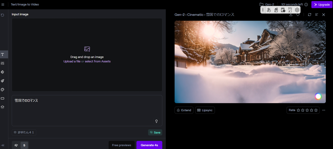
Task: Open the general settings sliders tool
Action: point(2,63)
